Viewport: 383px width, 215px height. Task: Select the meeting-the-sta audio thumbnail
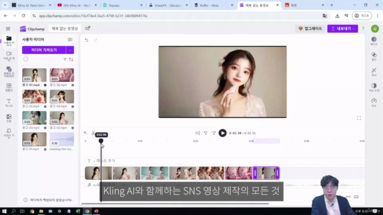(62, 139)
